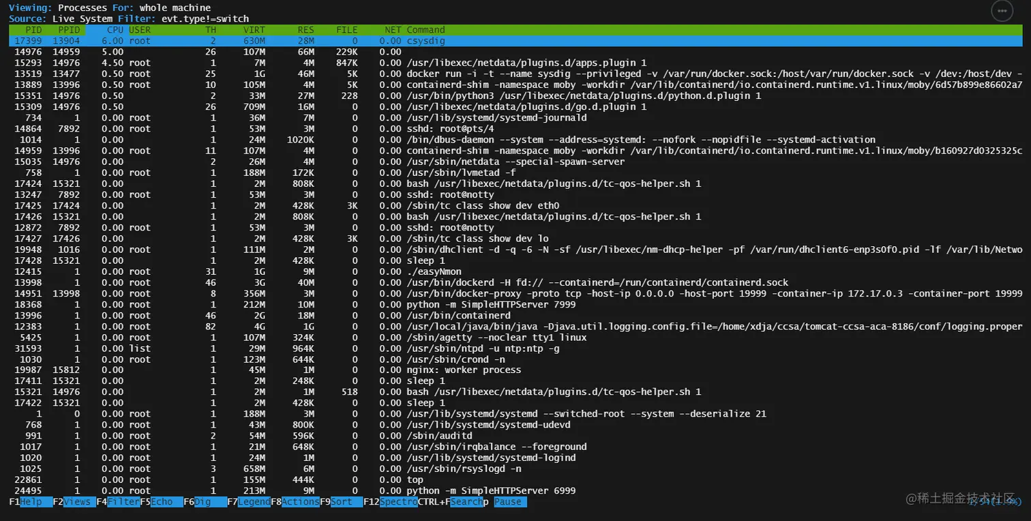Image resolution: width=1031 pixels, height=521 pixels.
Task: Select the top process row
Action: click(x=515, y=479)
